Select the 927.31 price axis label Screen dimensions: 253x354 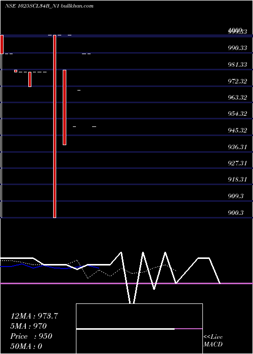point(237,163)
